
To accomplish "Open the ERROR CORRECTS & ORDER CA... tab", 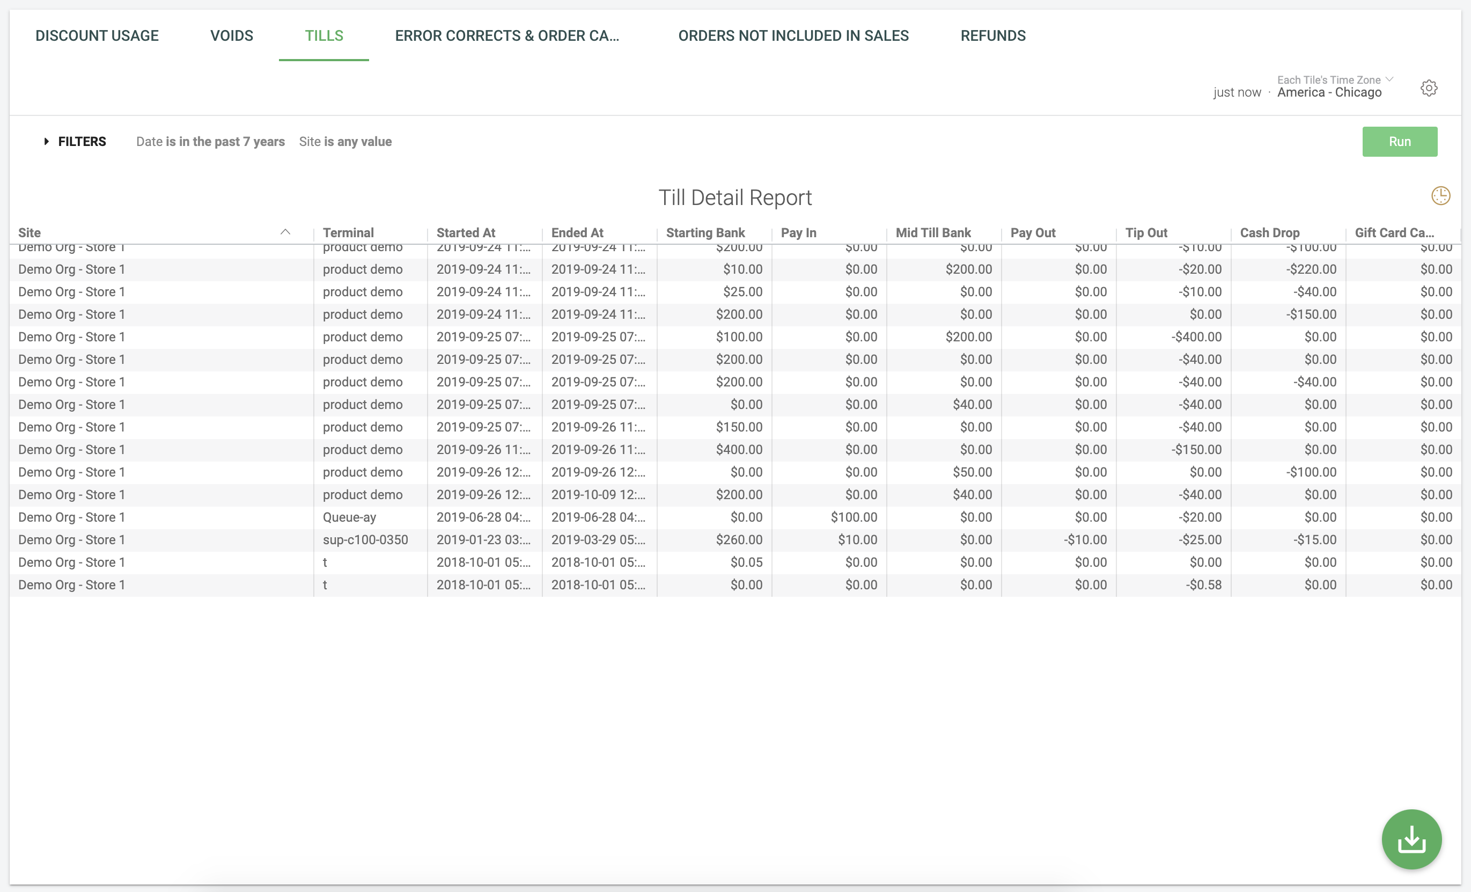I will coord(507,36).
